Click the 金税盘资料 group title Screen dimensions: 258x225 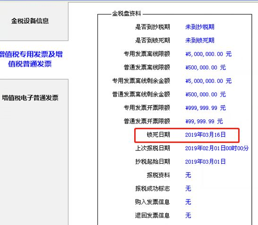(127, 14)
